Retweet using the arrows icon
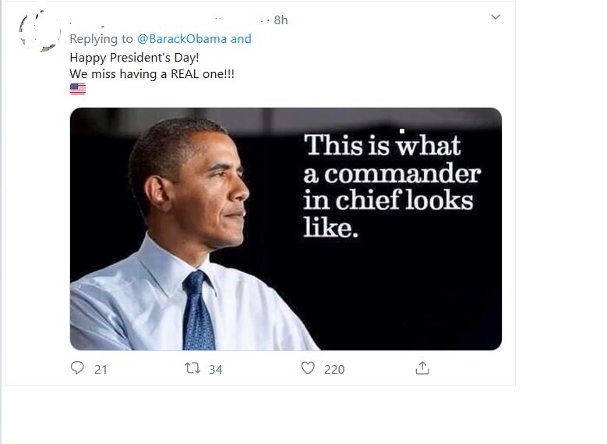Screen dimensions: 607x444 click(192, 368)
